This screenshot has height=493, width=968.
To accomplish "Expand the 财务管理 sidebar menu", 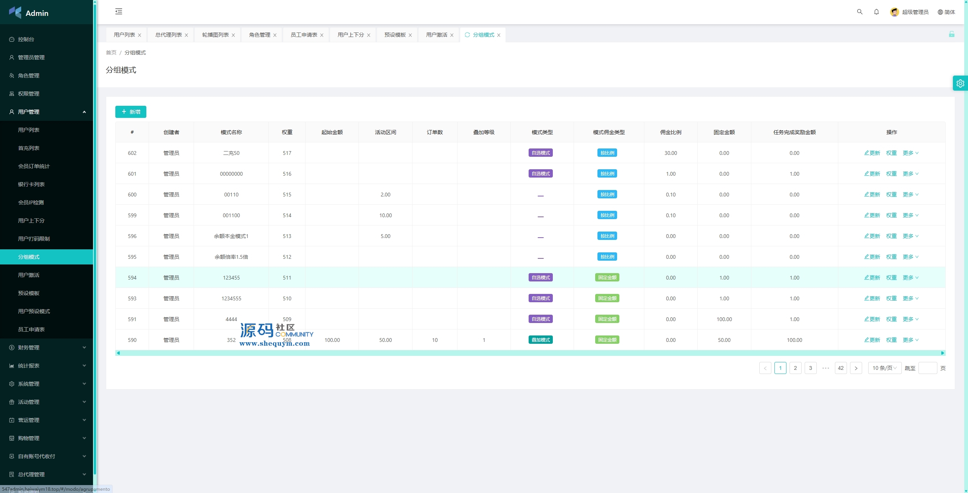I will pyautogui.click(x=84, y=348).
